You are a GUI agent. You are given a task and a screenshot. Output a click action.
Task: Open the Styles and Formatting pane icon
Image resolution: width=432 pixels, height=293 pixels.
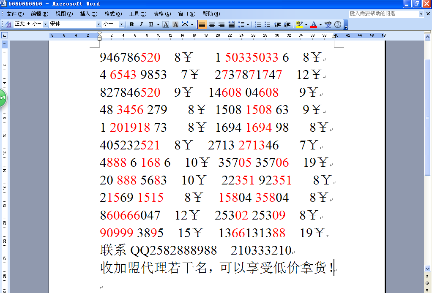[x=8, y=24]
